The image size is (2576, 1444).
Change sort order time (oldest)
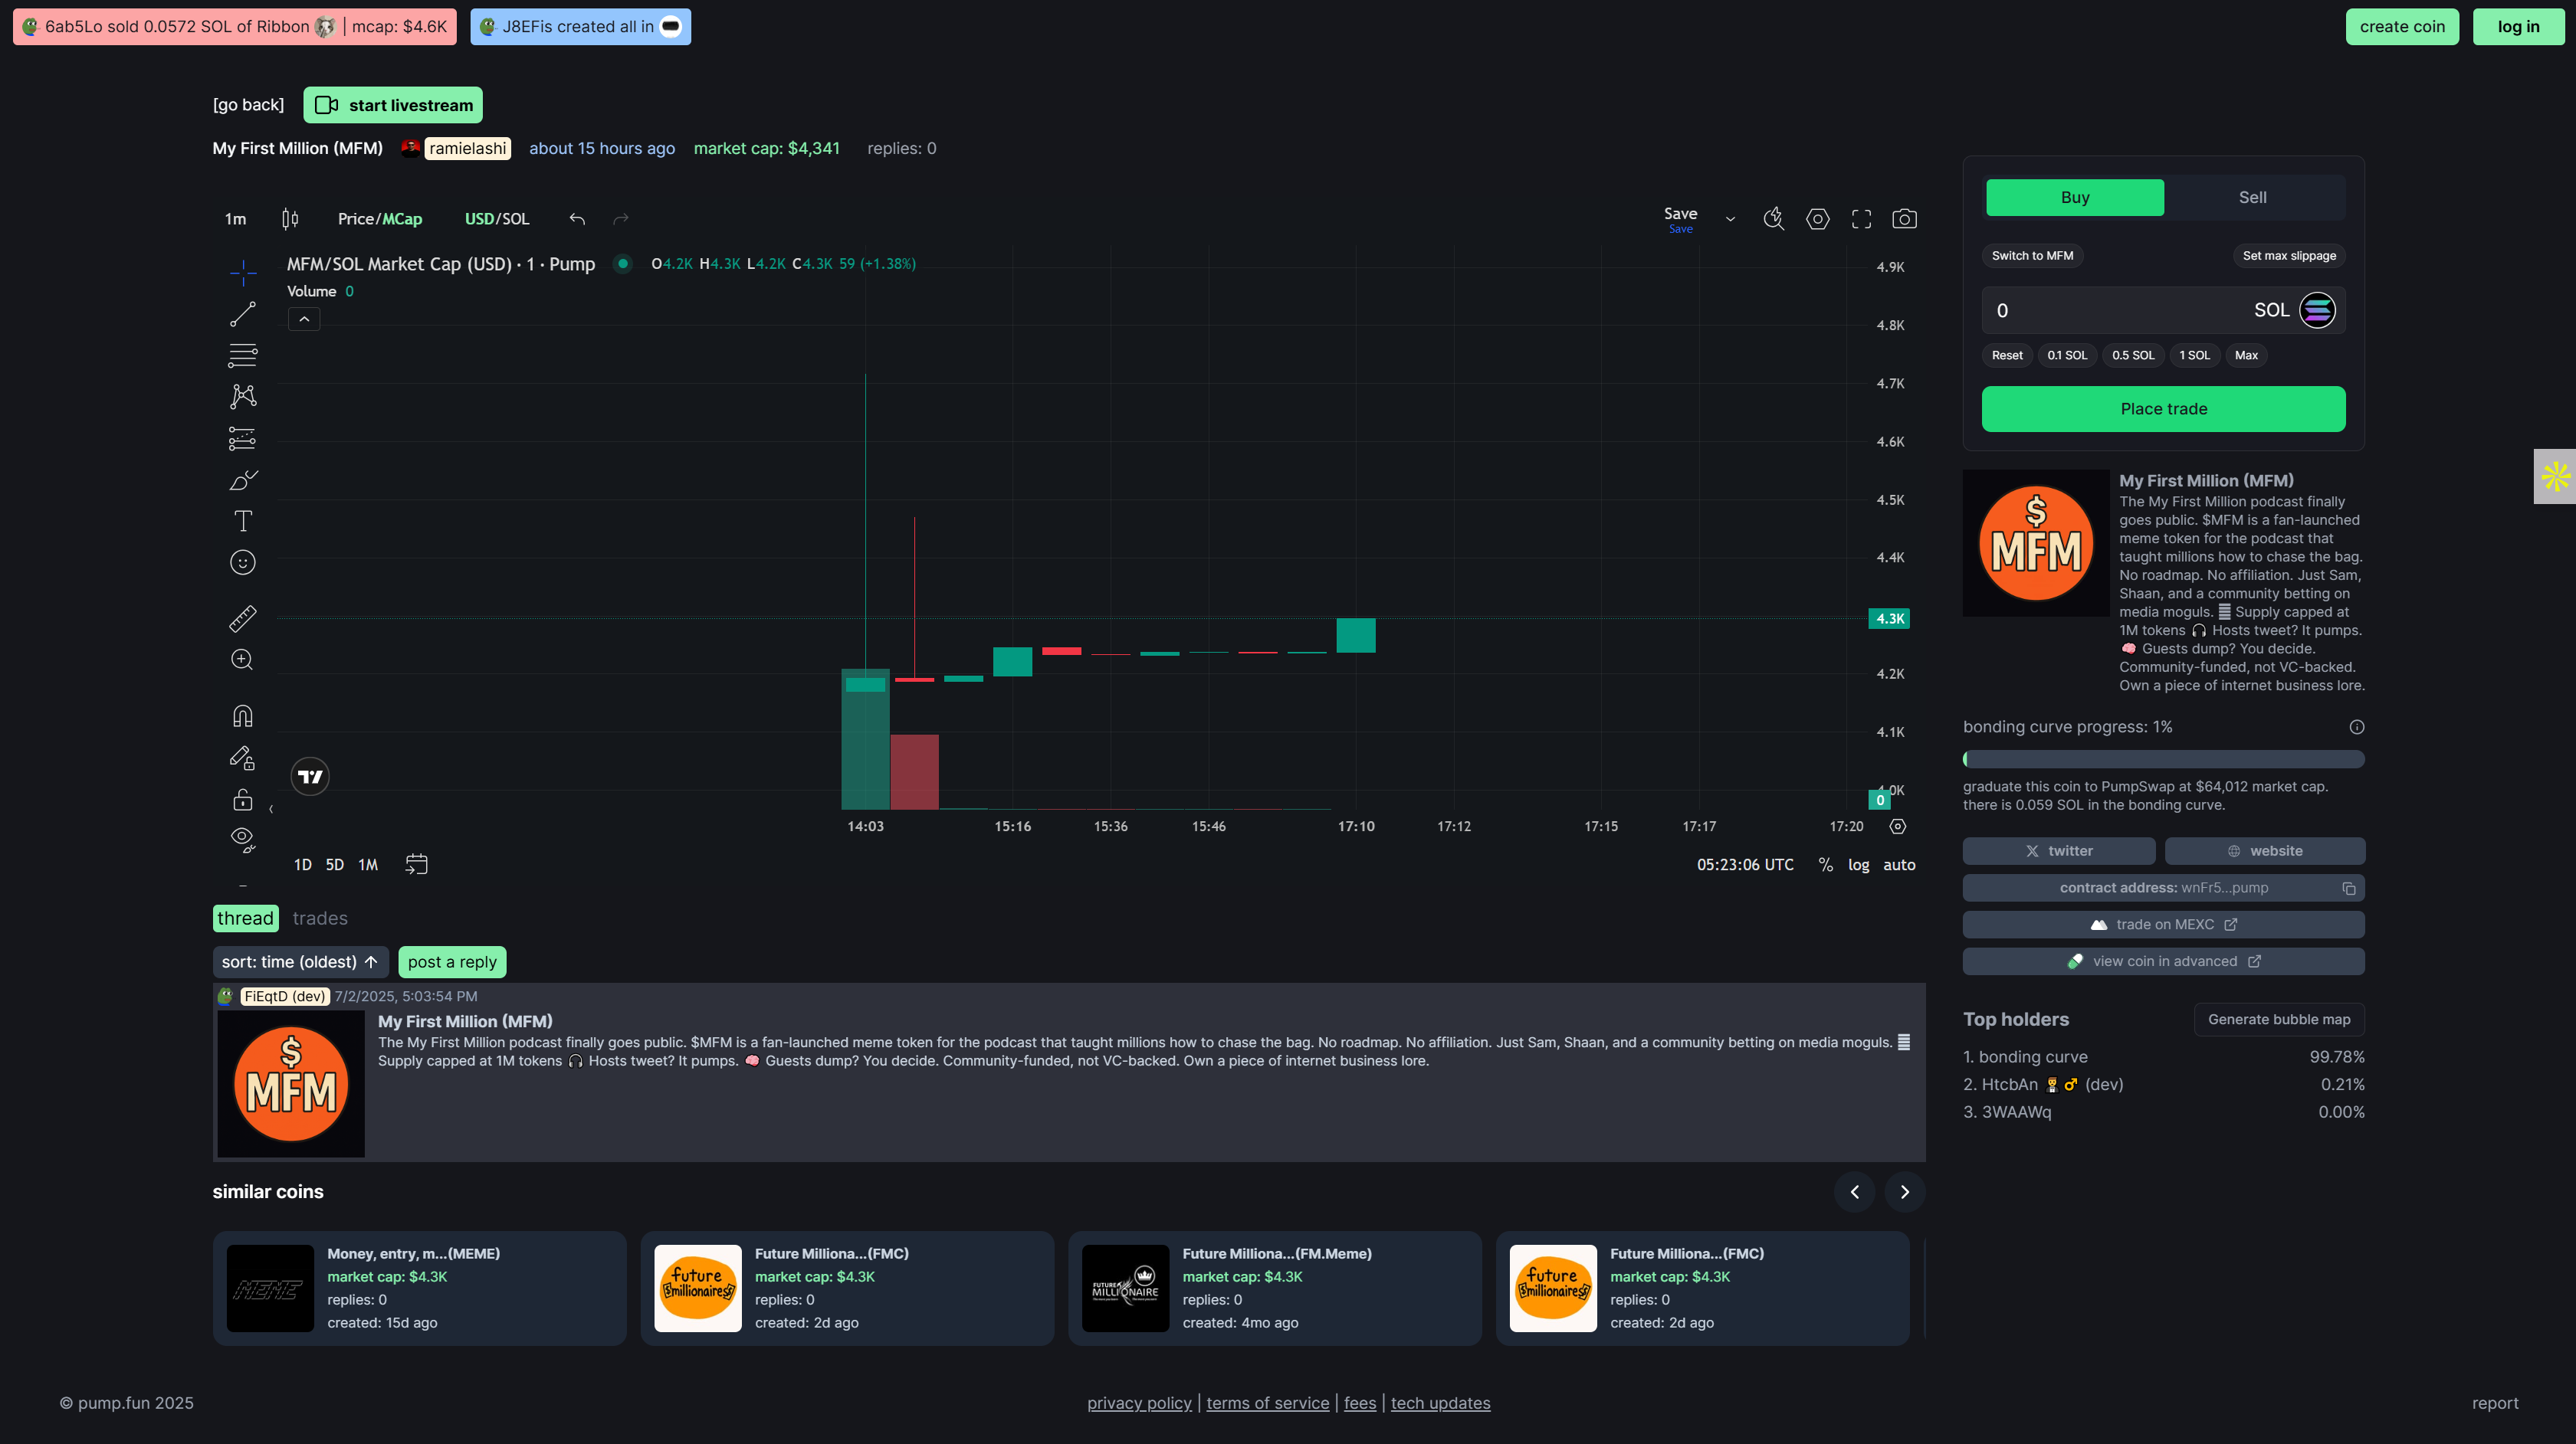(300, 962)
